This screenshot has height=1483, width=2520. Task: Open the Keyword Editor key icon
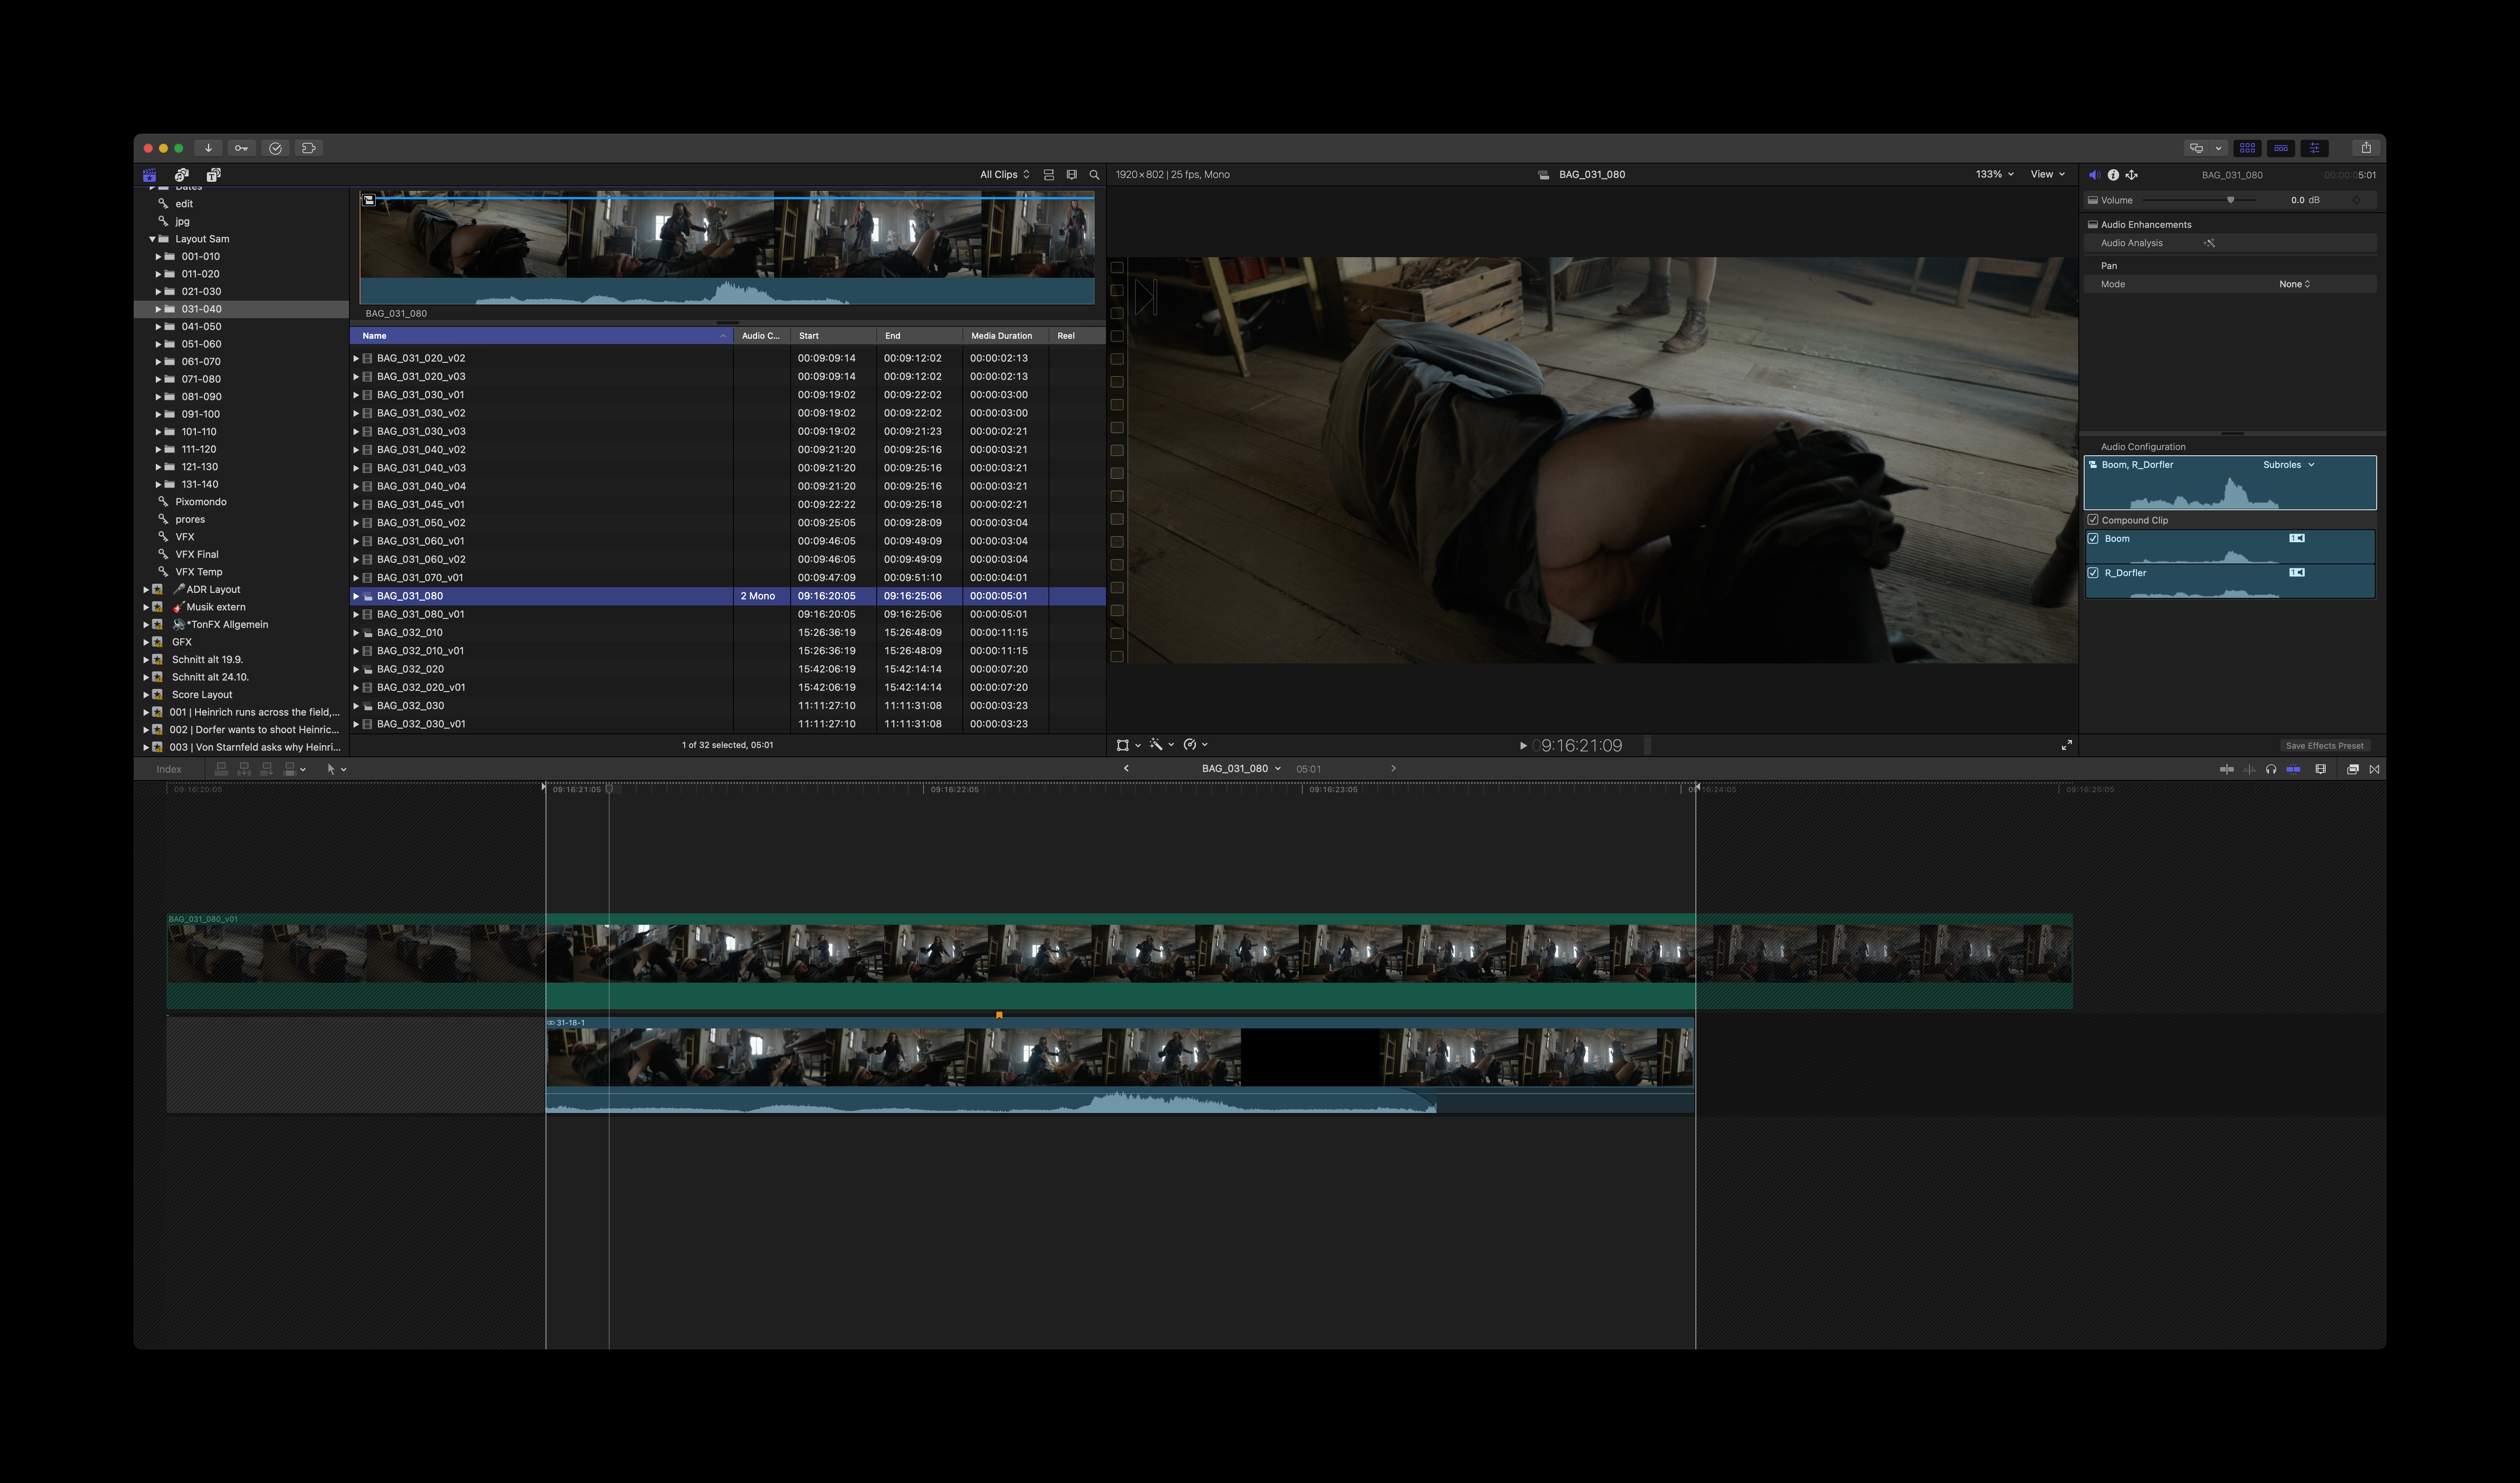pyautogui.click(x=241, y=148)
